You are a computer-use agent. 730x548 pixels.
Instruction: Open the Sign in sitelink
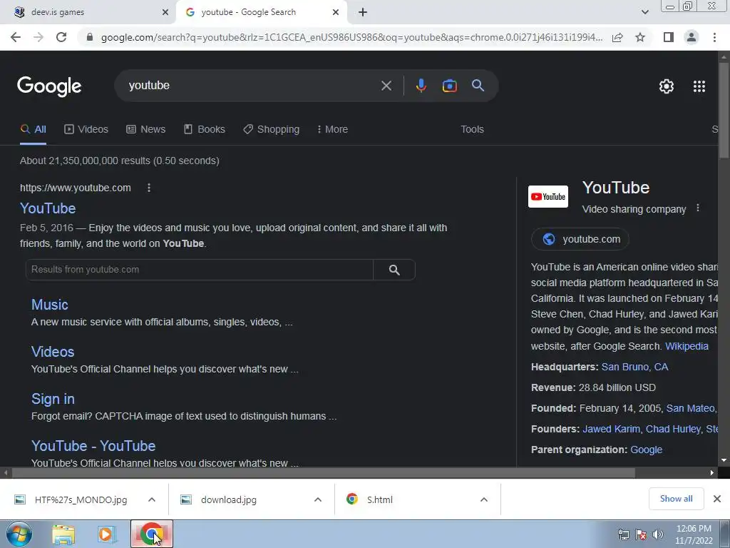(53, 399)
